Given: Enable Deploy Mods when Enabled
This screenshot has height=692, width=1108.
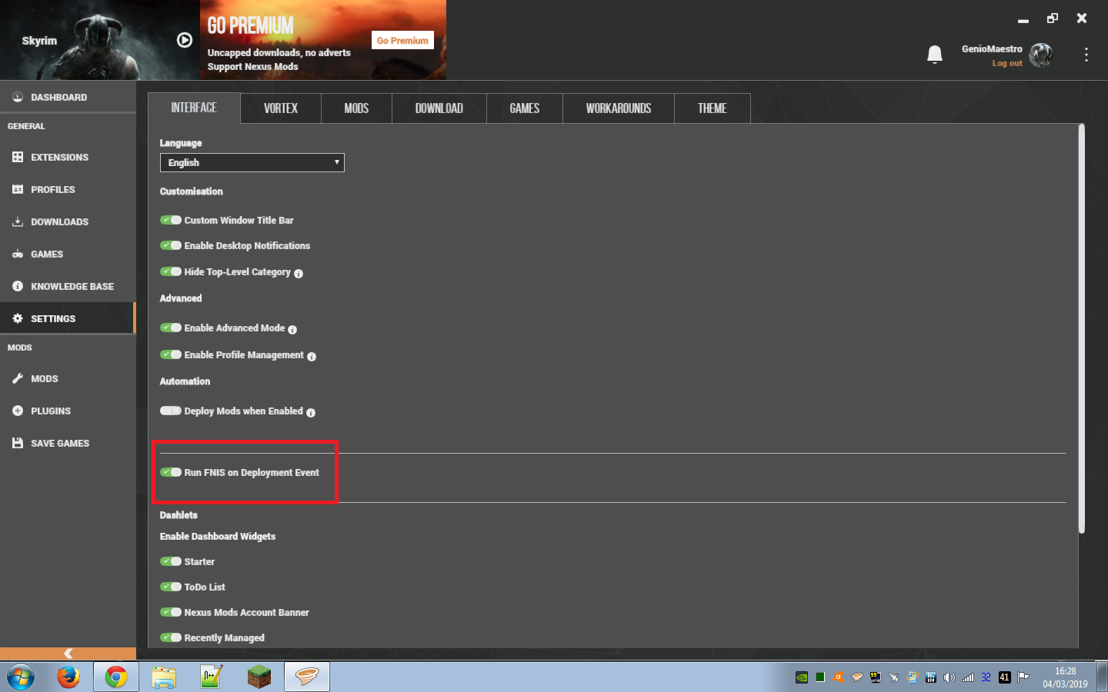Looking at the screenshot, I should 171,411.
